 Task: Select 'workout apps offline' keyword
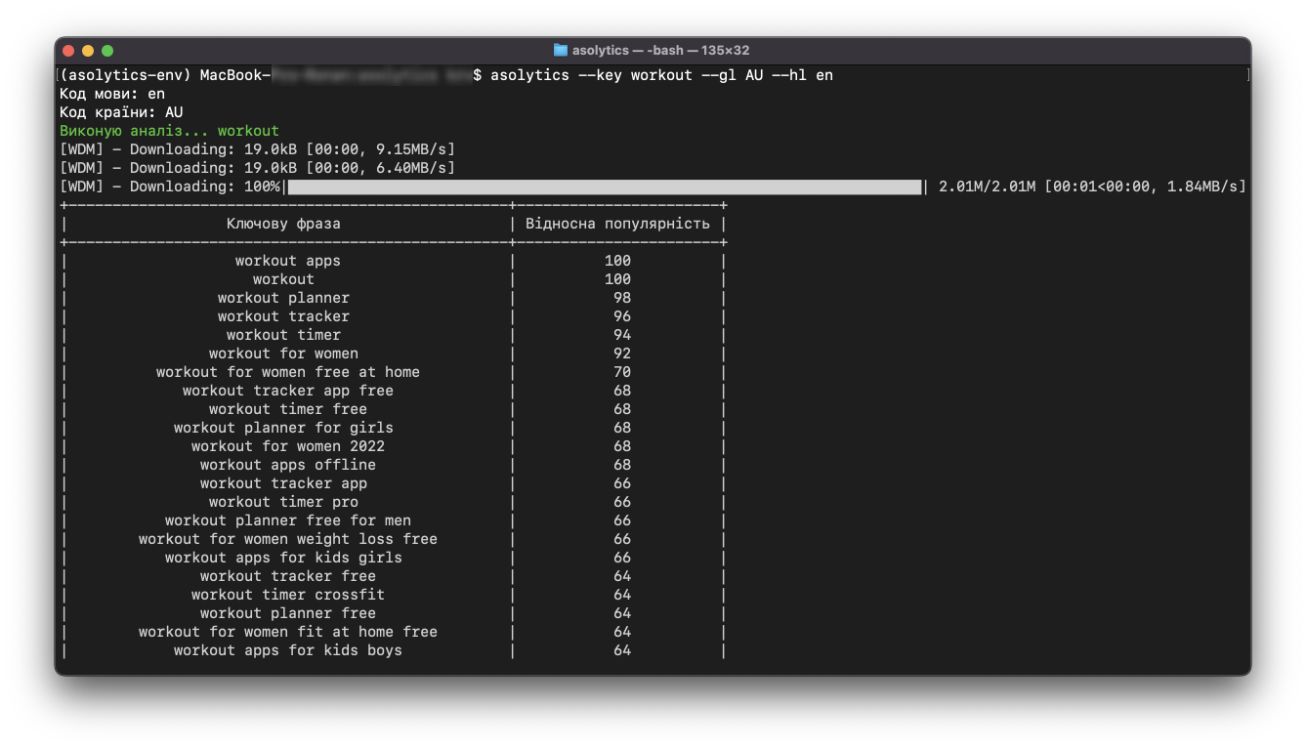[x=288, y=465]
